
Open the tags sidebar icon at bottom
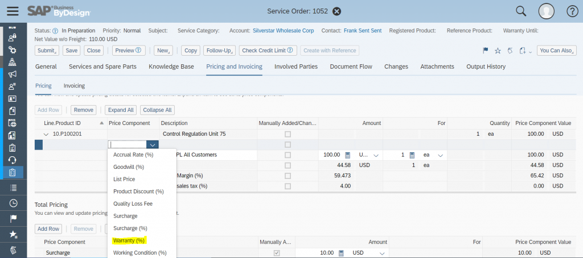[x=14, y=250]
